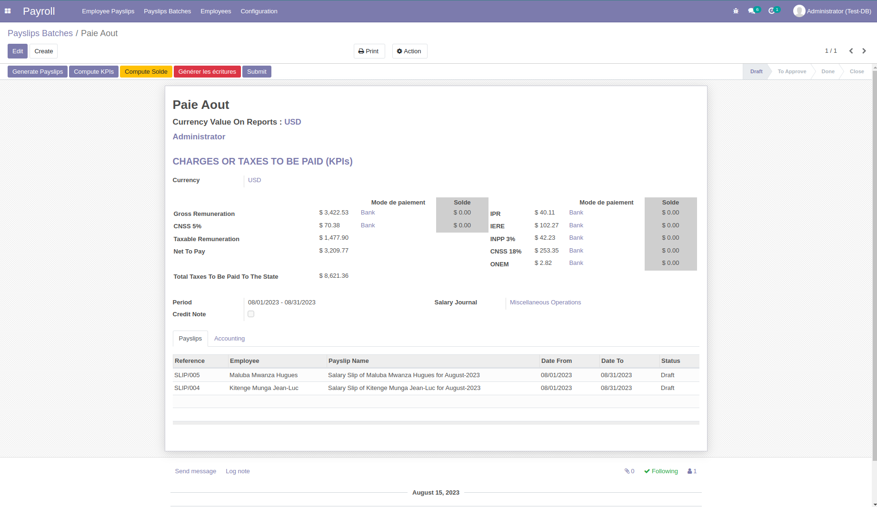Click the Miscellaneous Operations journal link

[545, 302]
